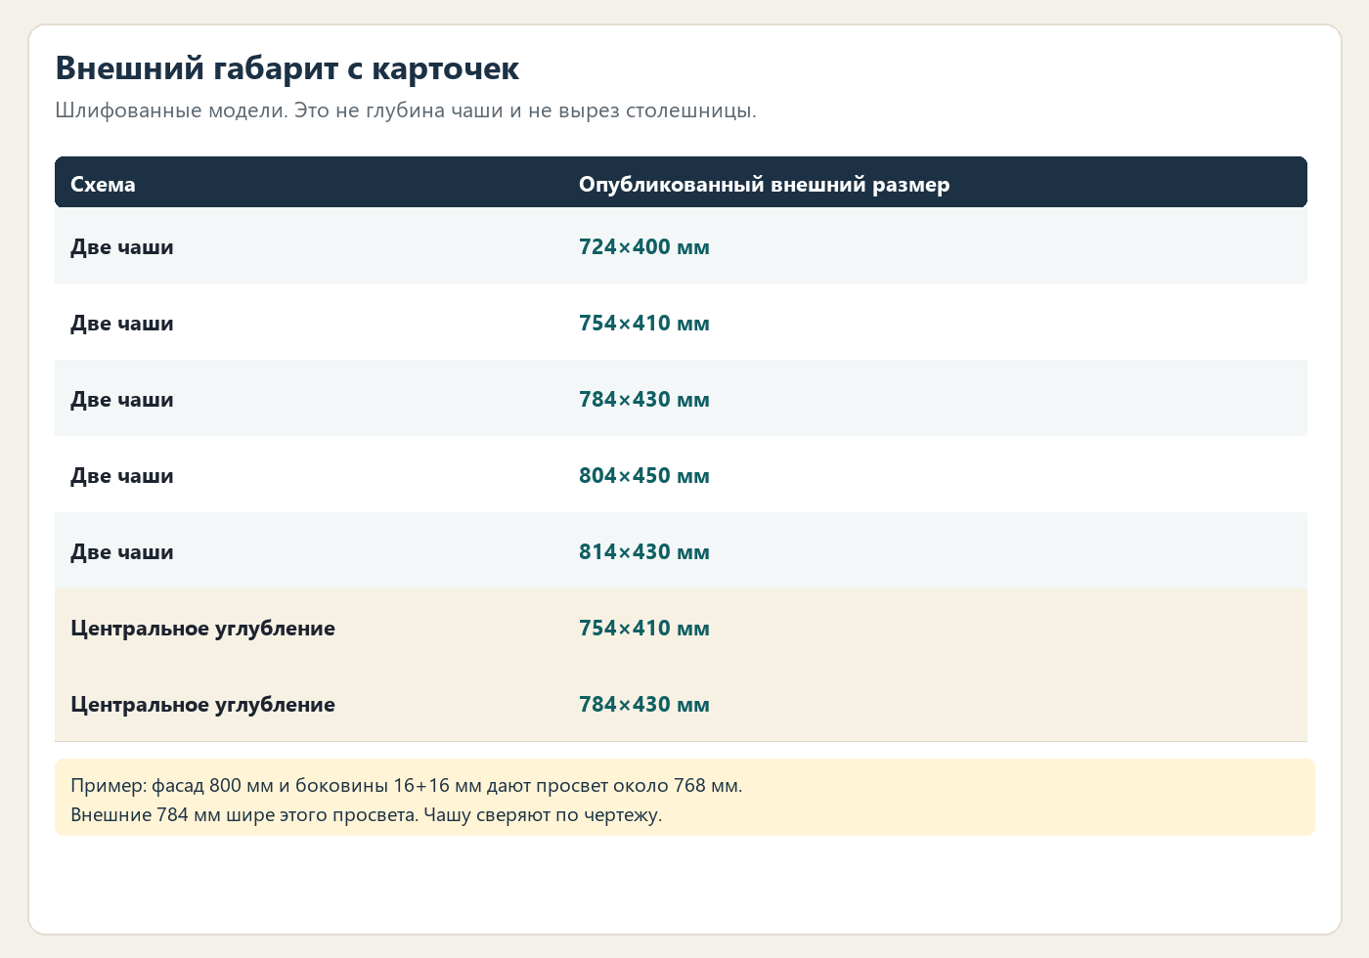This screenshot has width=1369, height=958.
Task: Select "784×430 мм" in the "Центральное углубление" row
Action: point(644,705)
